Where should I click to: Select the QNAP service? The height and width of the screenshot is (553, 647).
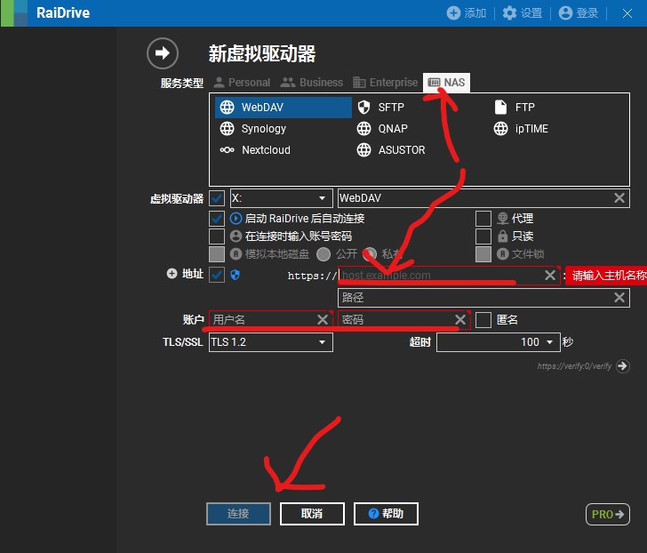pyautogui.click(x=382, y=129)
